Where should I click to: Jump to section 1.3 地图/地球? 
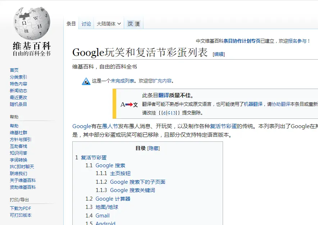[107, 207]
